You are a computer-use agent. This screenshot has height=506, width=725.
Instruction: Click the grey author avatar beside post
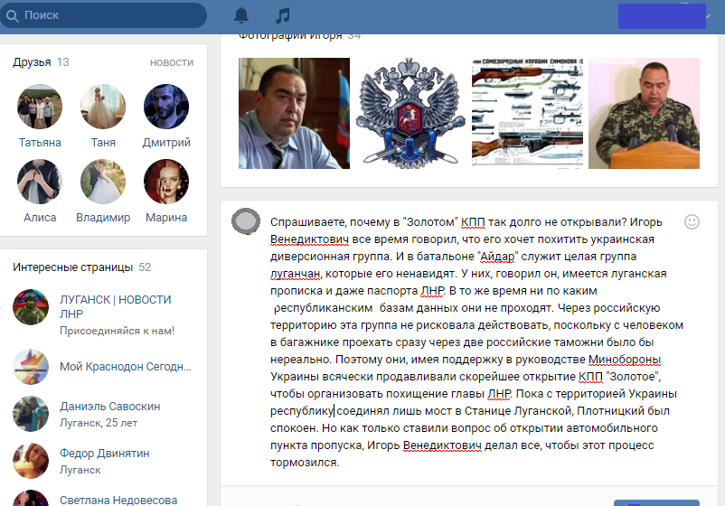pos(246,220)
